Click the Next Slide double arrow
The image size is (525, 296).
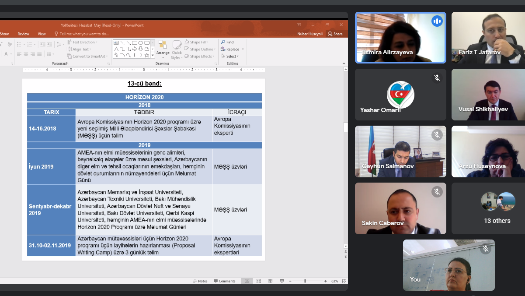click(346, 257)
